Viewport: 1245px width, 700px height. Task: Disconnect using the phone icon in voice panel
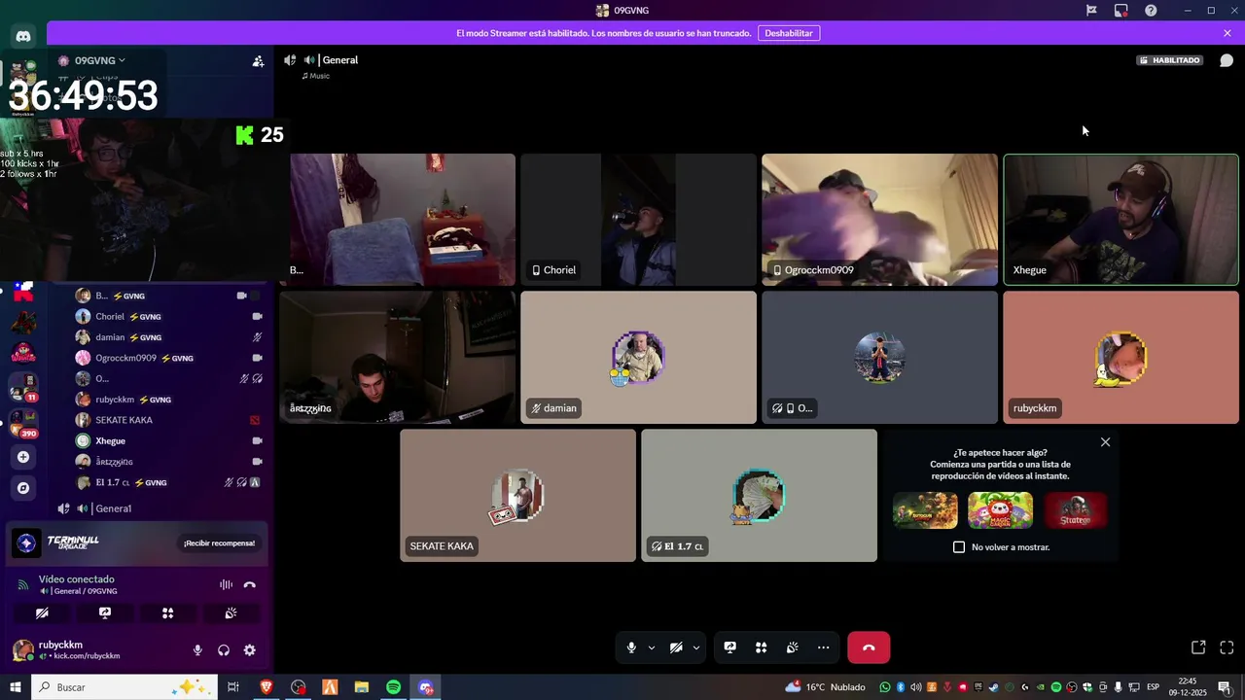tap(250, 584)
